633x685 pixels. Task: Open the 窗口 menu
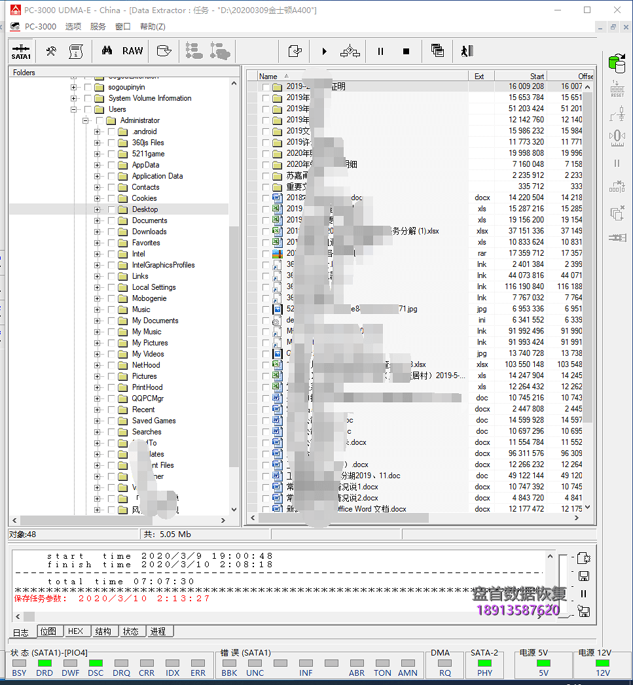pyautogui.click(x=123, y=27)
